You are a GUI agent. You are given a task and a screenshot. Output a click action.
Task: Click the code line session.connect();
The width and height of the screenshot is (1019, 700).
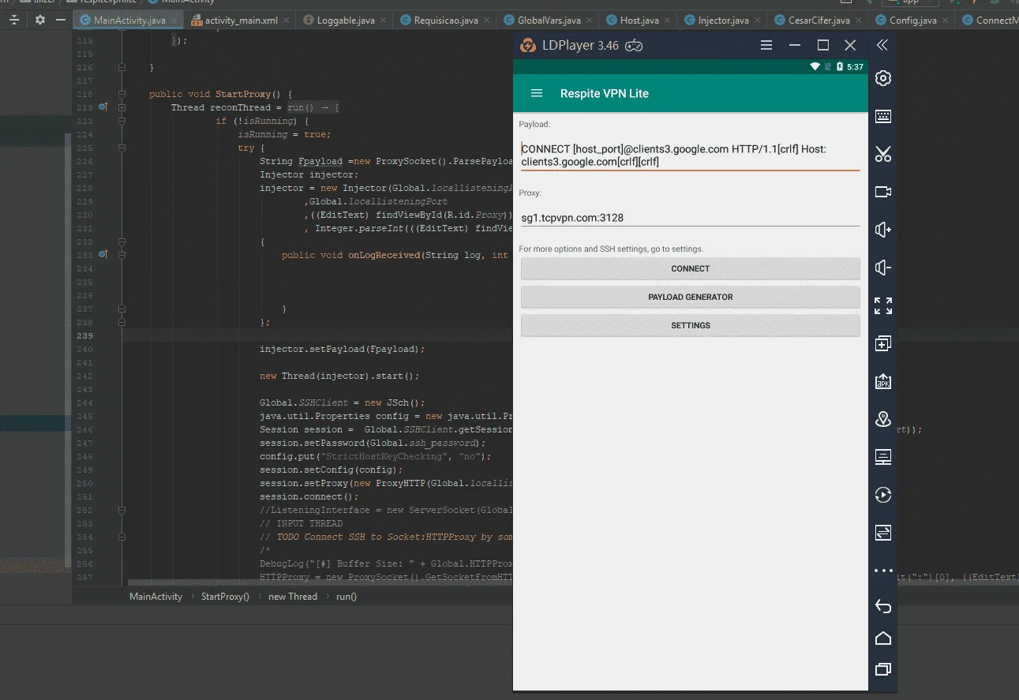click(x=309, y=497)
